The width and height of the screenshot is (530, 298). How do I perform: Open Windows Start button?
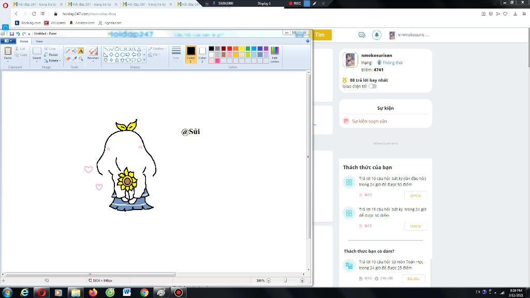tap(7, 293)
